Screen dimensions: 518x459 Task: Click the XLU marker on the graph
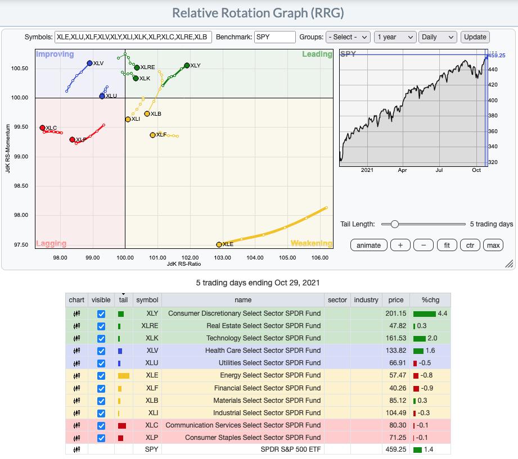coord(102,96)
